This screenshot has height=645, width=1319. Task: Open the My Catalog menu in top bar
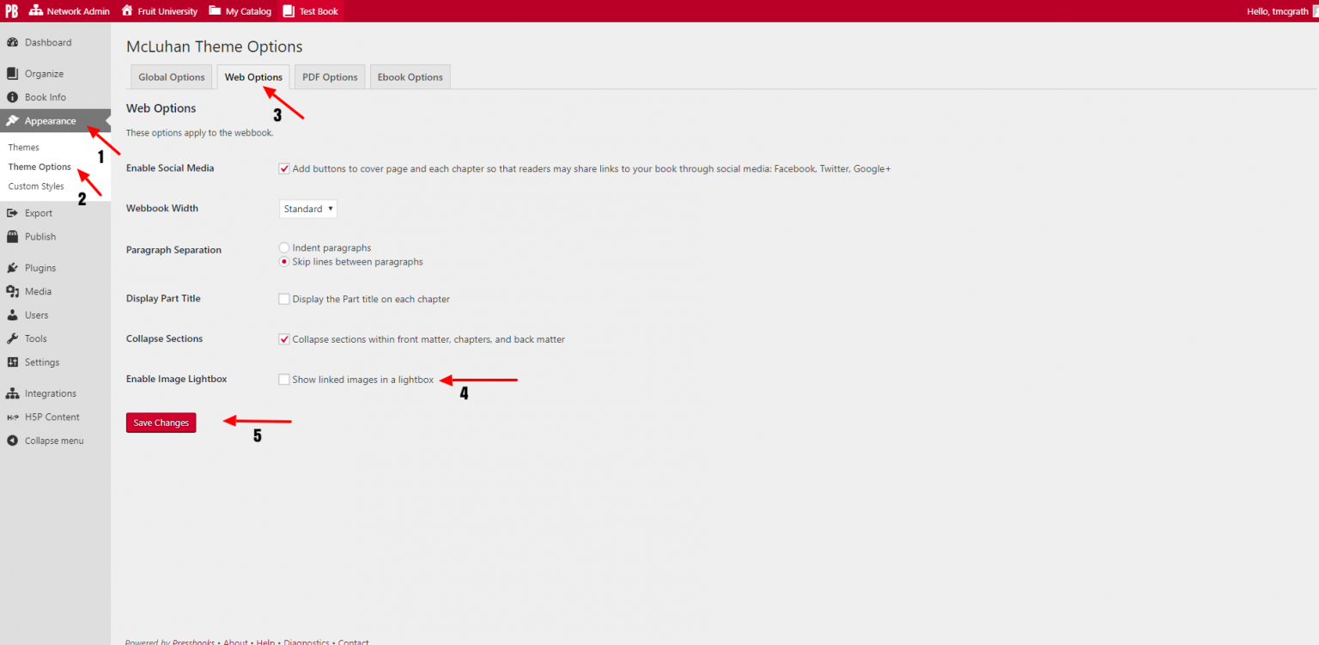tap(240, 11)
